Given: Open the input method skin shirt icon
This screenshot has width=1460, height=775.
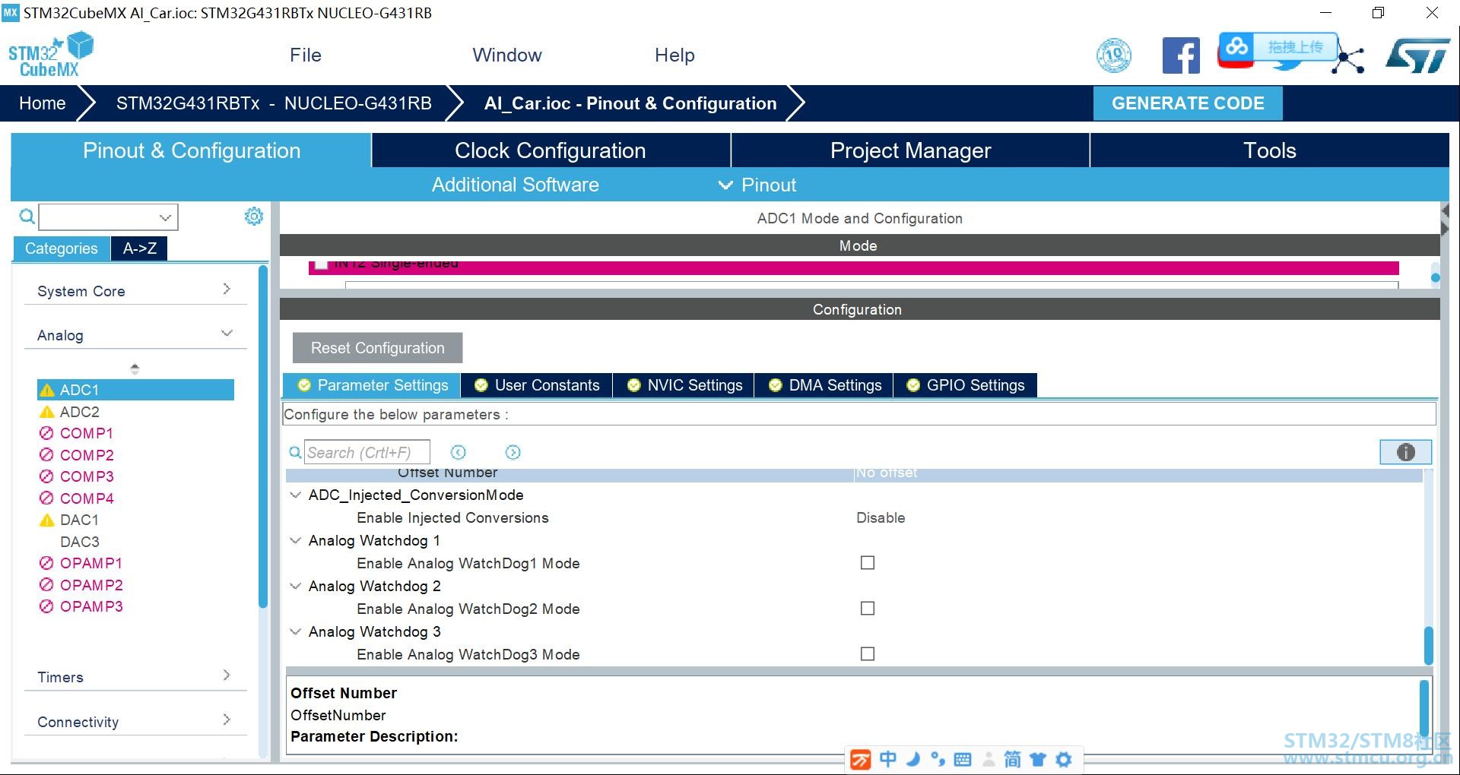Looking at the screenshot, I should point(1038,759).
